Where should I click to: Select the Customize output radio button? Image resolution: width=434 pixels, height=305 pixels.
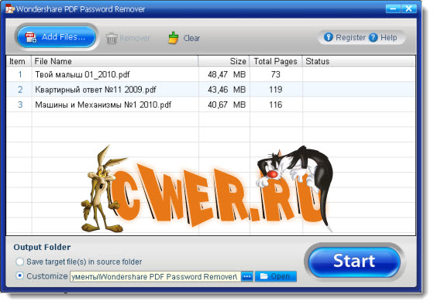(x=19, y=276)
